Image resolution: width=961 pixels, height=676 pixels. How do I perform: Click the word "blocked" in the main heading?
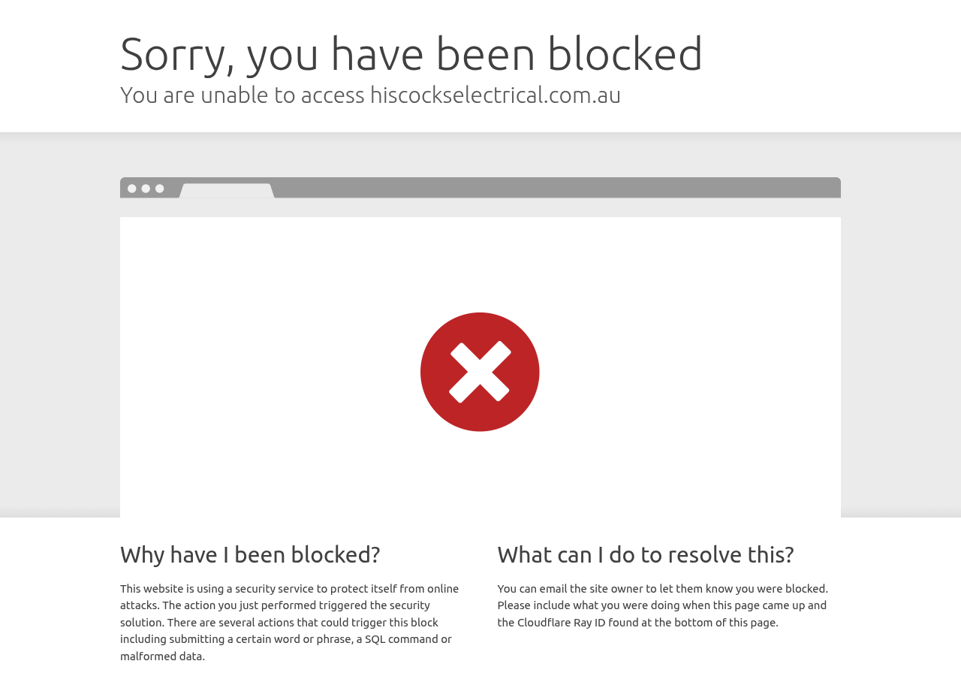[x=625, y=53]
